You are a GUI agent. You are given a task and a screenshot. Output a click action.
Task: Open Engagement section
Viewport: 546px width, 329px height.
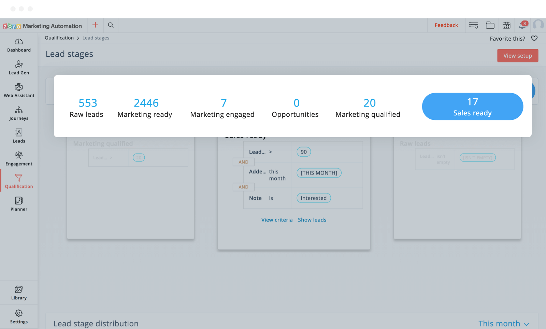(19, 159)
